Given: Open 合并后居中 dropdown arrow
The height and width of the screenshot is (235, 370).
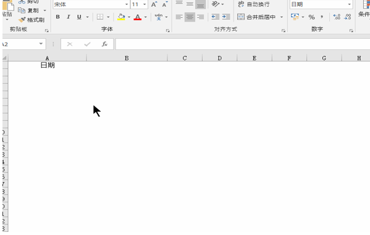Looking at the screenshot, I should tap(282, 17).
